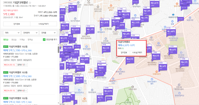This screenshot has width=199, height=105.
Task: Click the 대구중앙초등학교 school icon
Action: tap(181, 52)
